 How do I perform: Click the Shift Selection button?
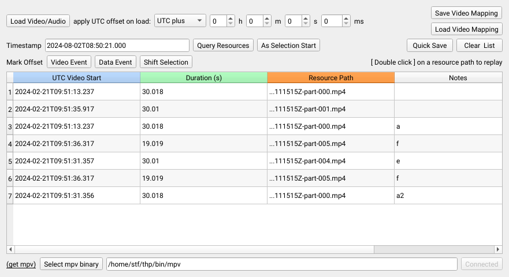pyautogui.click(x=166, y=62)
